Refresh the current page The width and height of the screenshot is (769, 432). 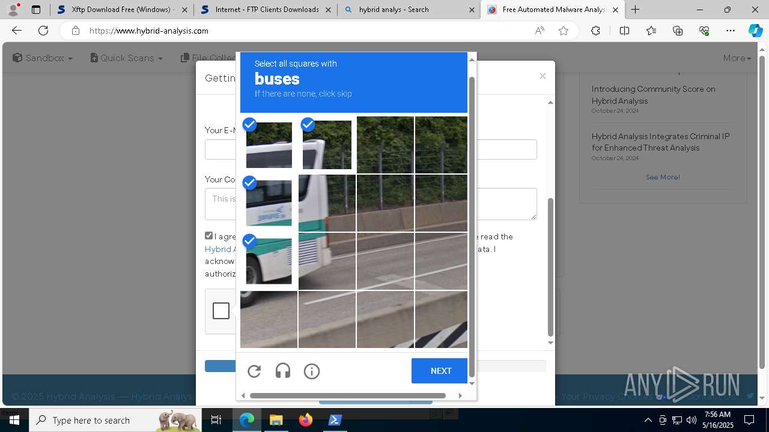[x=43, y=31]
